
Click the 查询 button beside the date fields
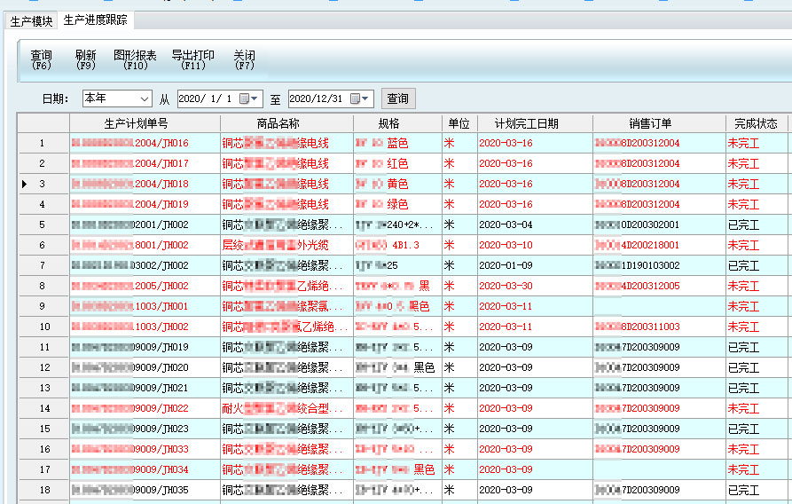[398, 98]
